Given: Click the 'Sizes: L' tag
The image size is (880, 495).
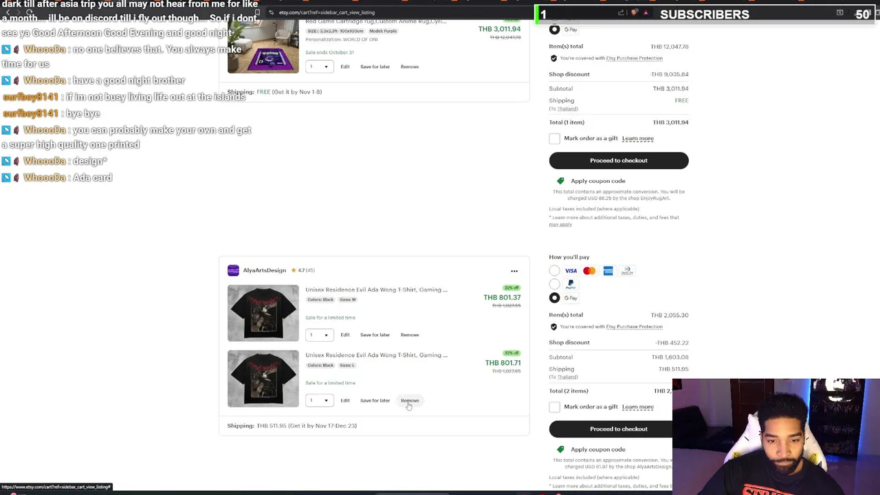Looking at the screenshot, I should pyautogui.click(x=346, y=365).
